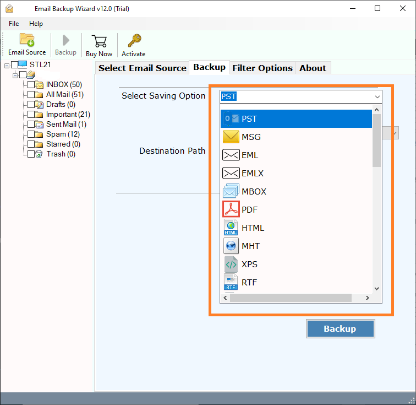Choose the MBOX format icon
Viewport: 416px width, 405px height.
231,191
